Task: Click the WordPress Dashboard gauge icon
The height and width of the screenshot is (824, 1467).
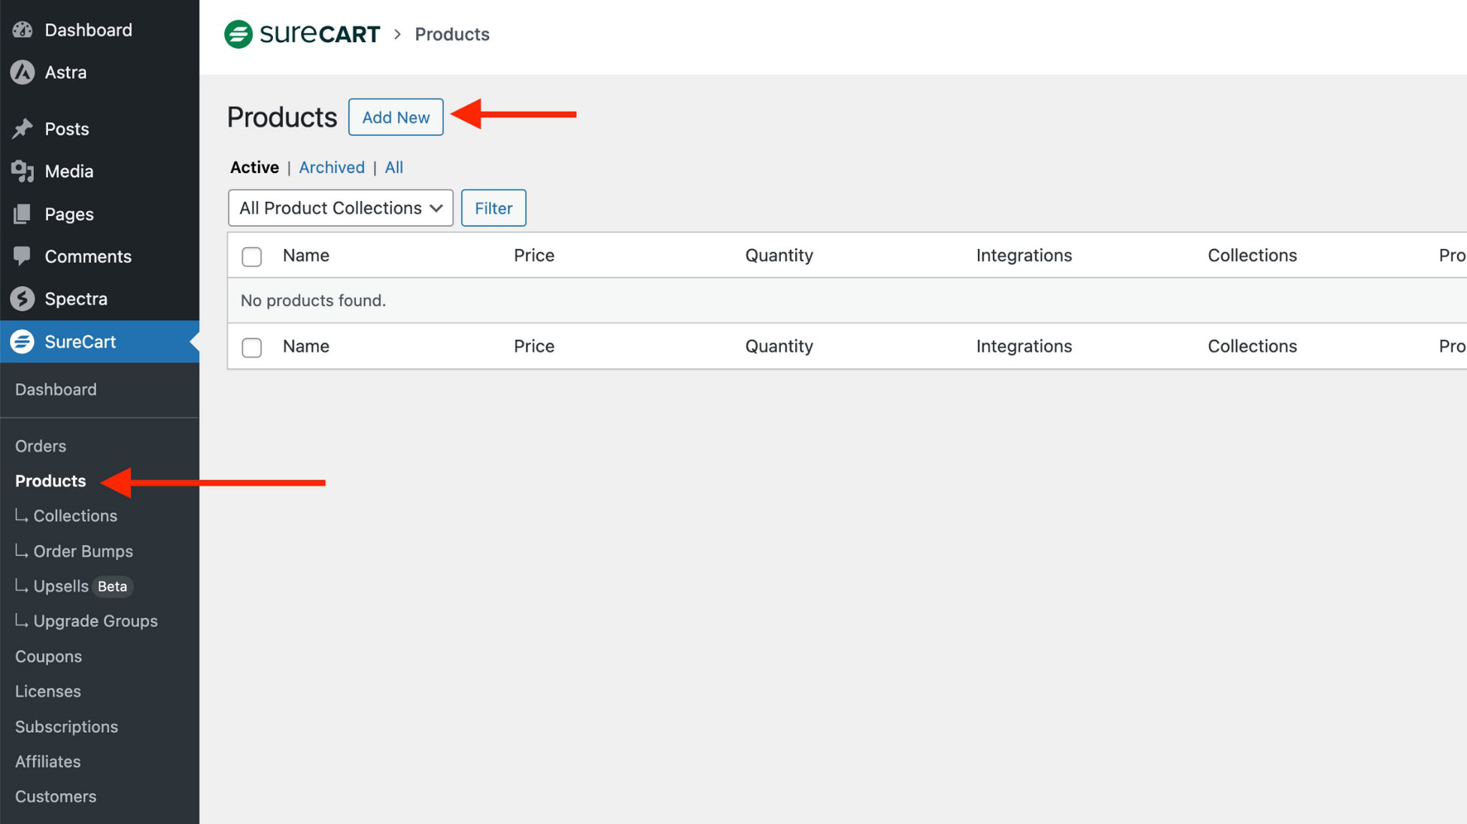Action: 23,30
